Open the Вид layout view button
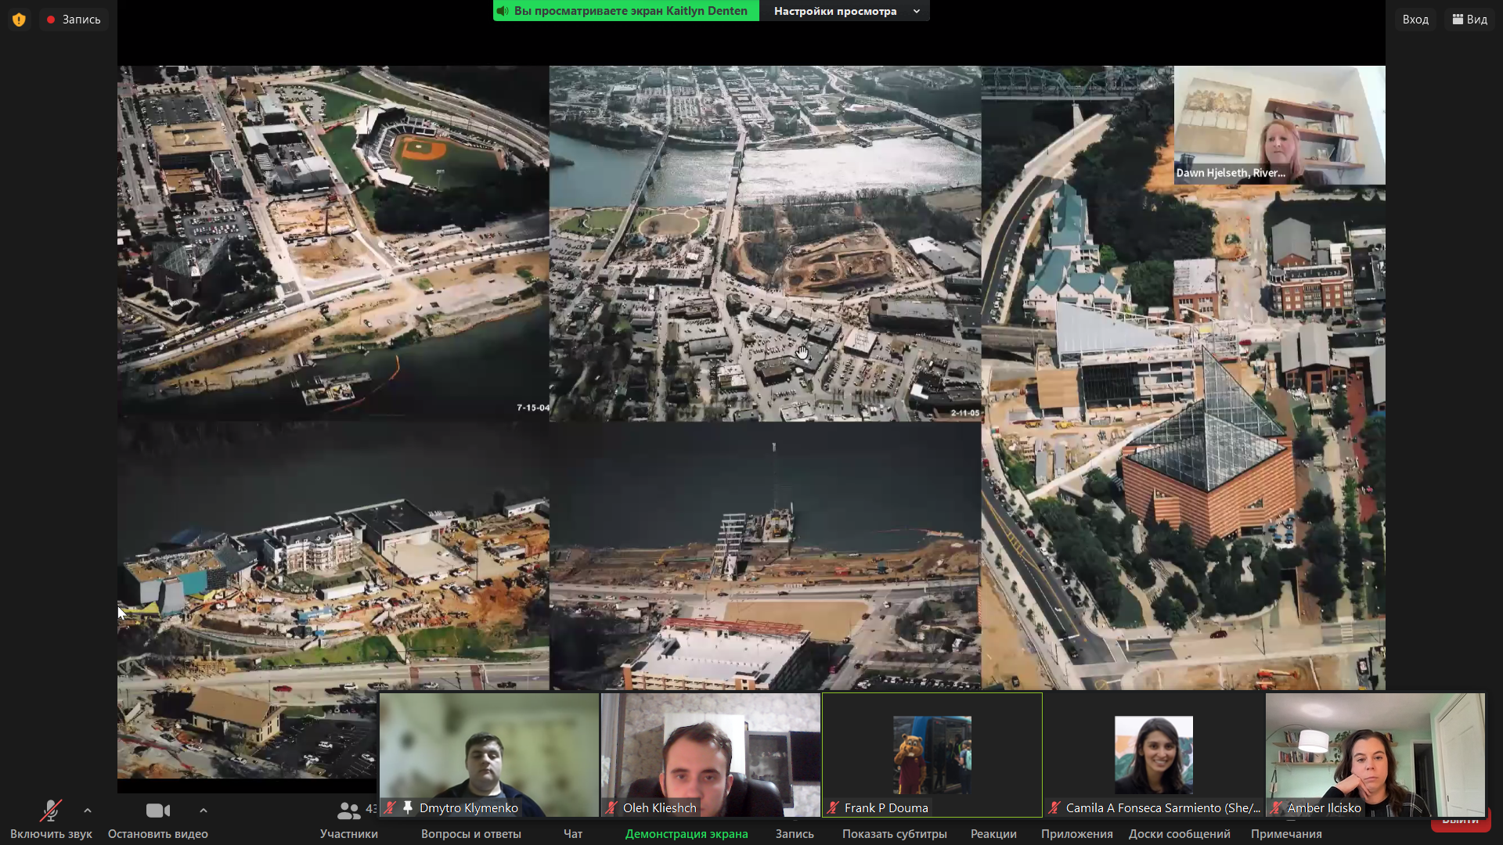This screenshot has height=845, width=1503. click(1469, 20)
